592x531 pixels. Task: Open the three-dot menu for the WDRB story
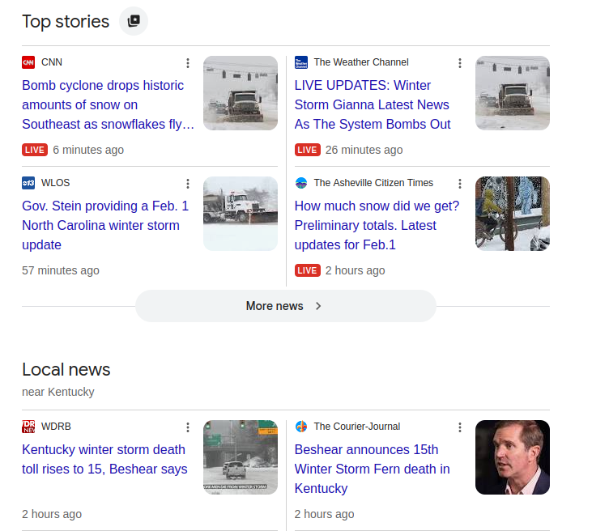188,427
